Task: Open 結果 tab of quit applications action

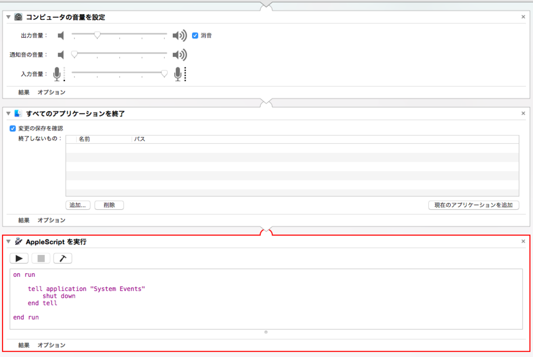Action: (x=24, y=220)
